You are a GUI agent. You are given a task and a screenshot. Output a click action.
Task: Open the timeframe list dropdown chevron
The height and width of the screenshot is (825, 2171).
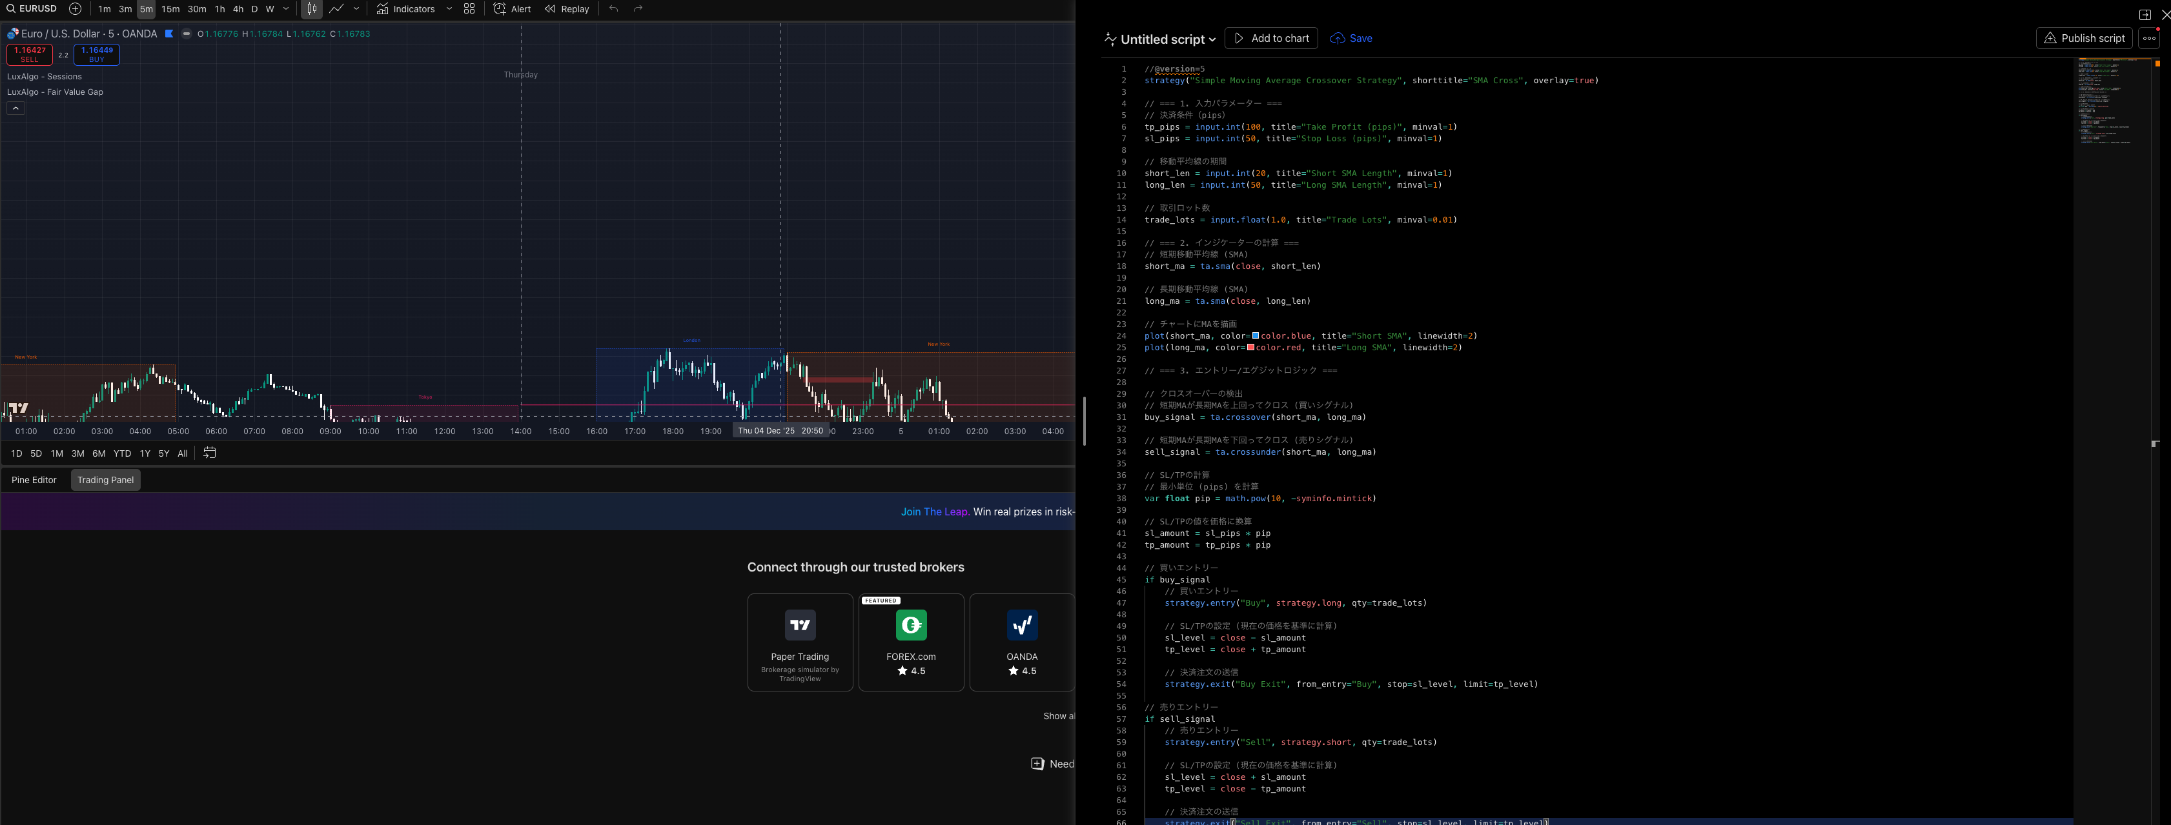coord(287,9)
